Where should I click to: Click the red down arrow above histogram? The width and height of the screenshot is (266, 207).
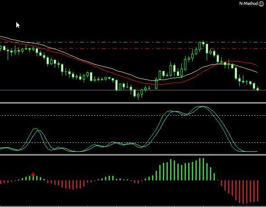point(33,174)
